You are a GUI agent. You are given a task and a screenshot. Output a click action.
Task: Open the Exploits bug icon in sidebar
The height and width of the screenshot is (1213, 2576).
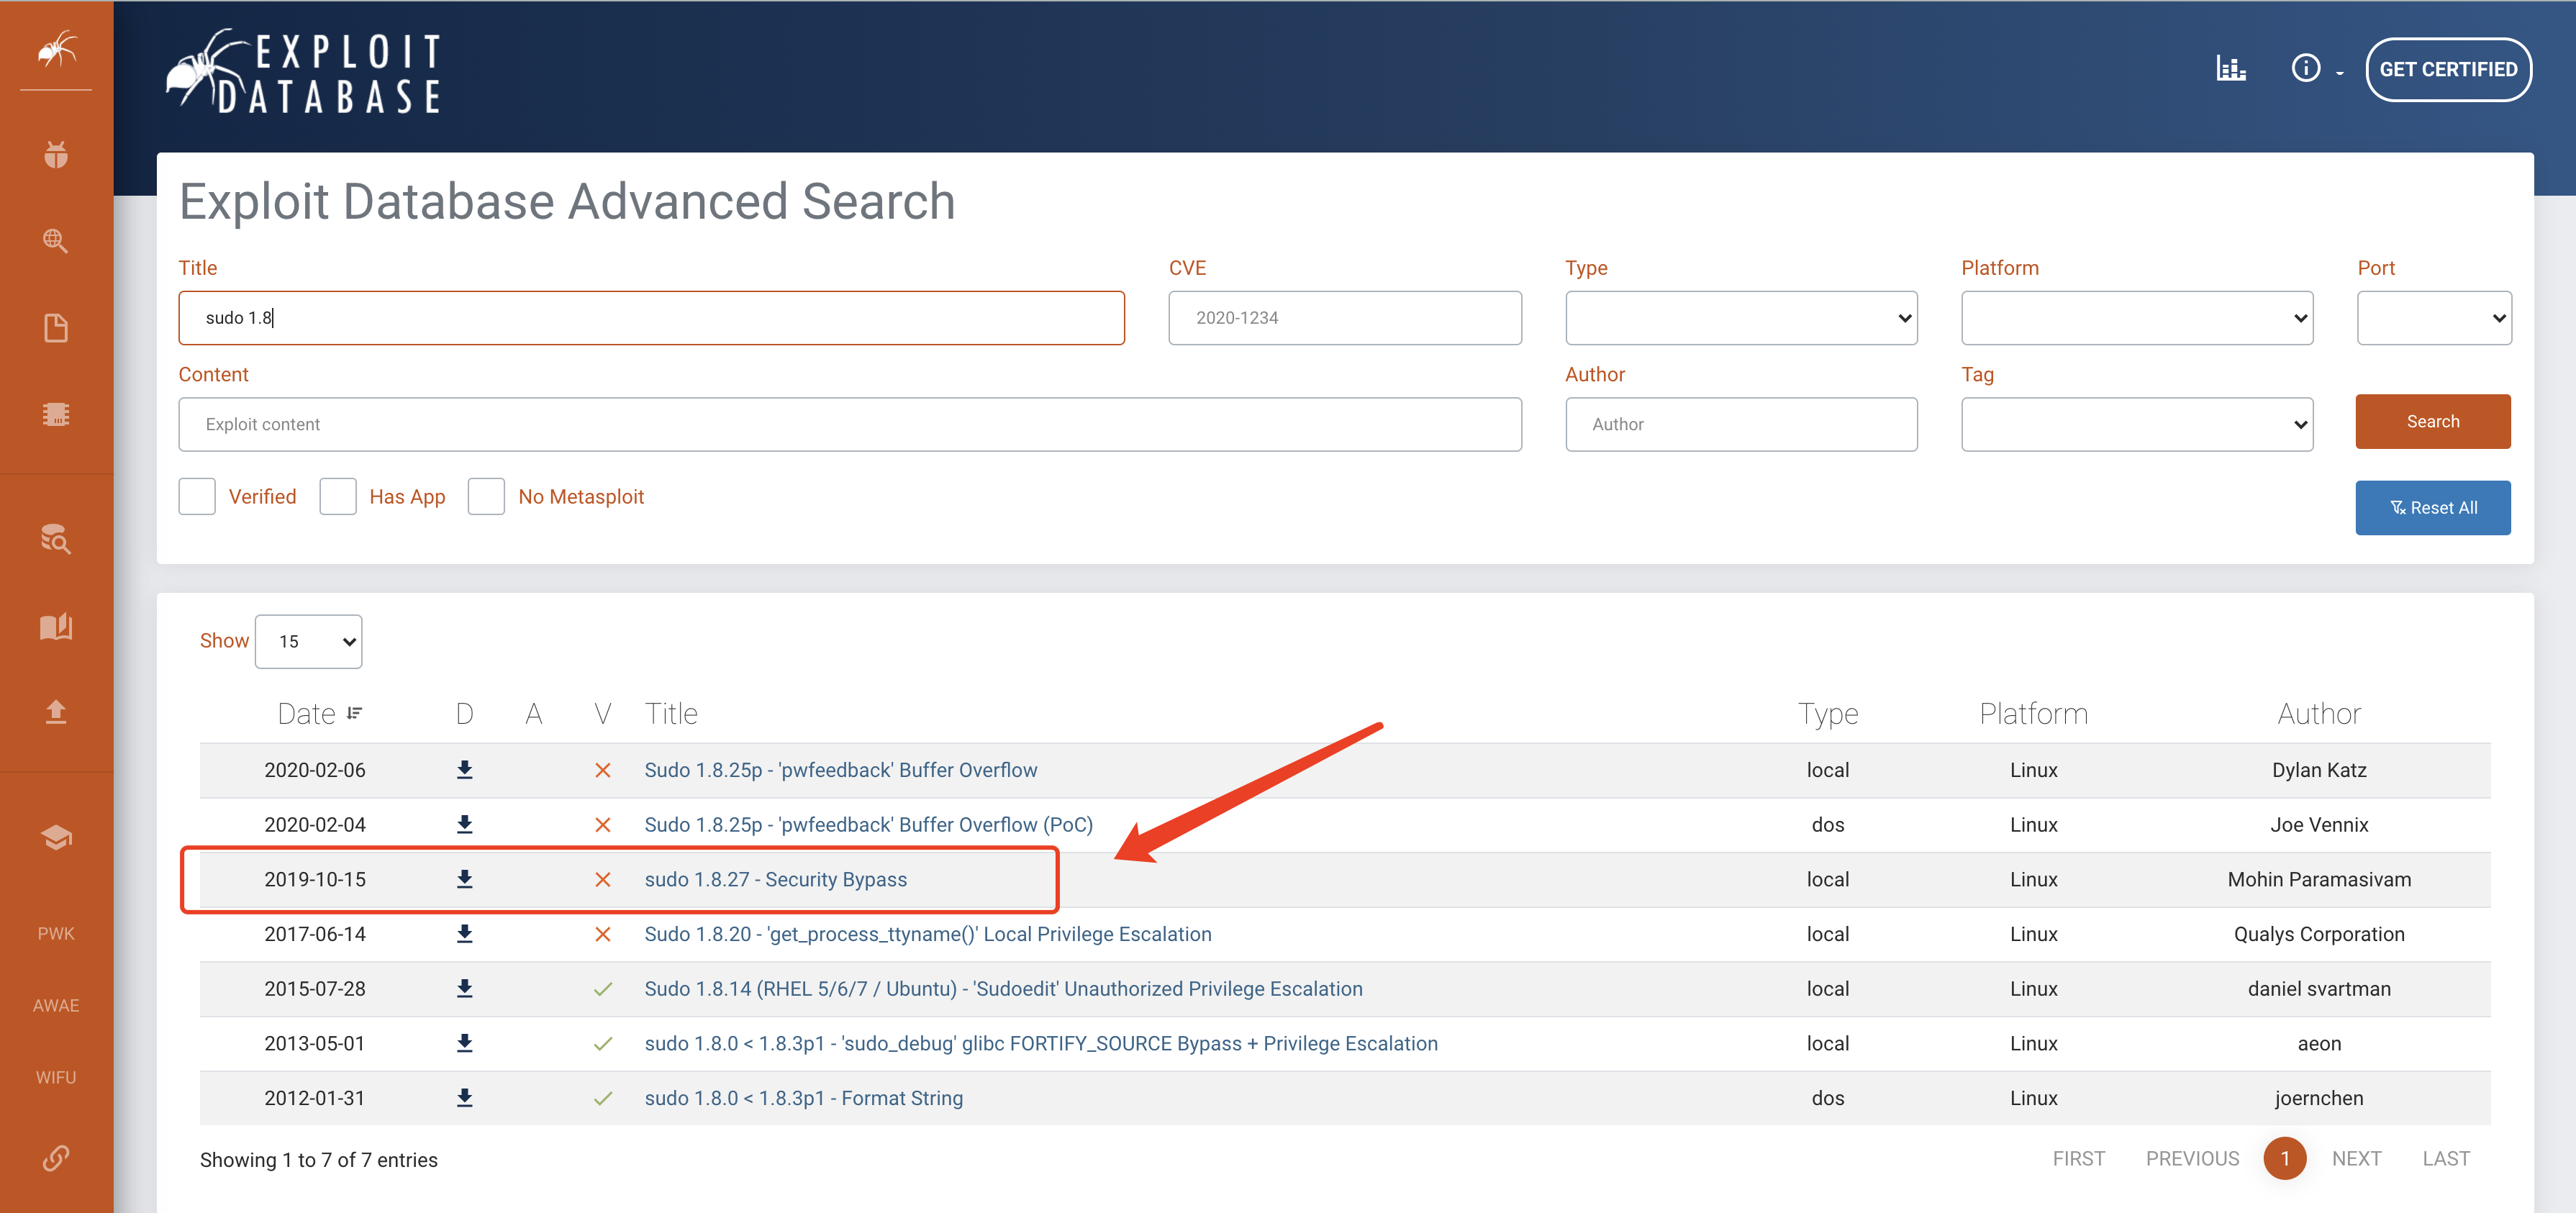point(56,154)
